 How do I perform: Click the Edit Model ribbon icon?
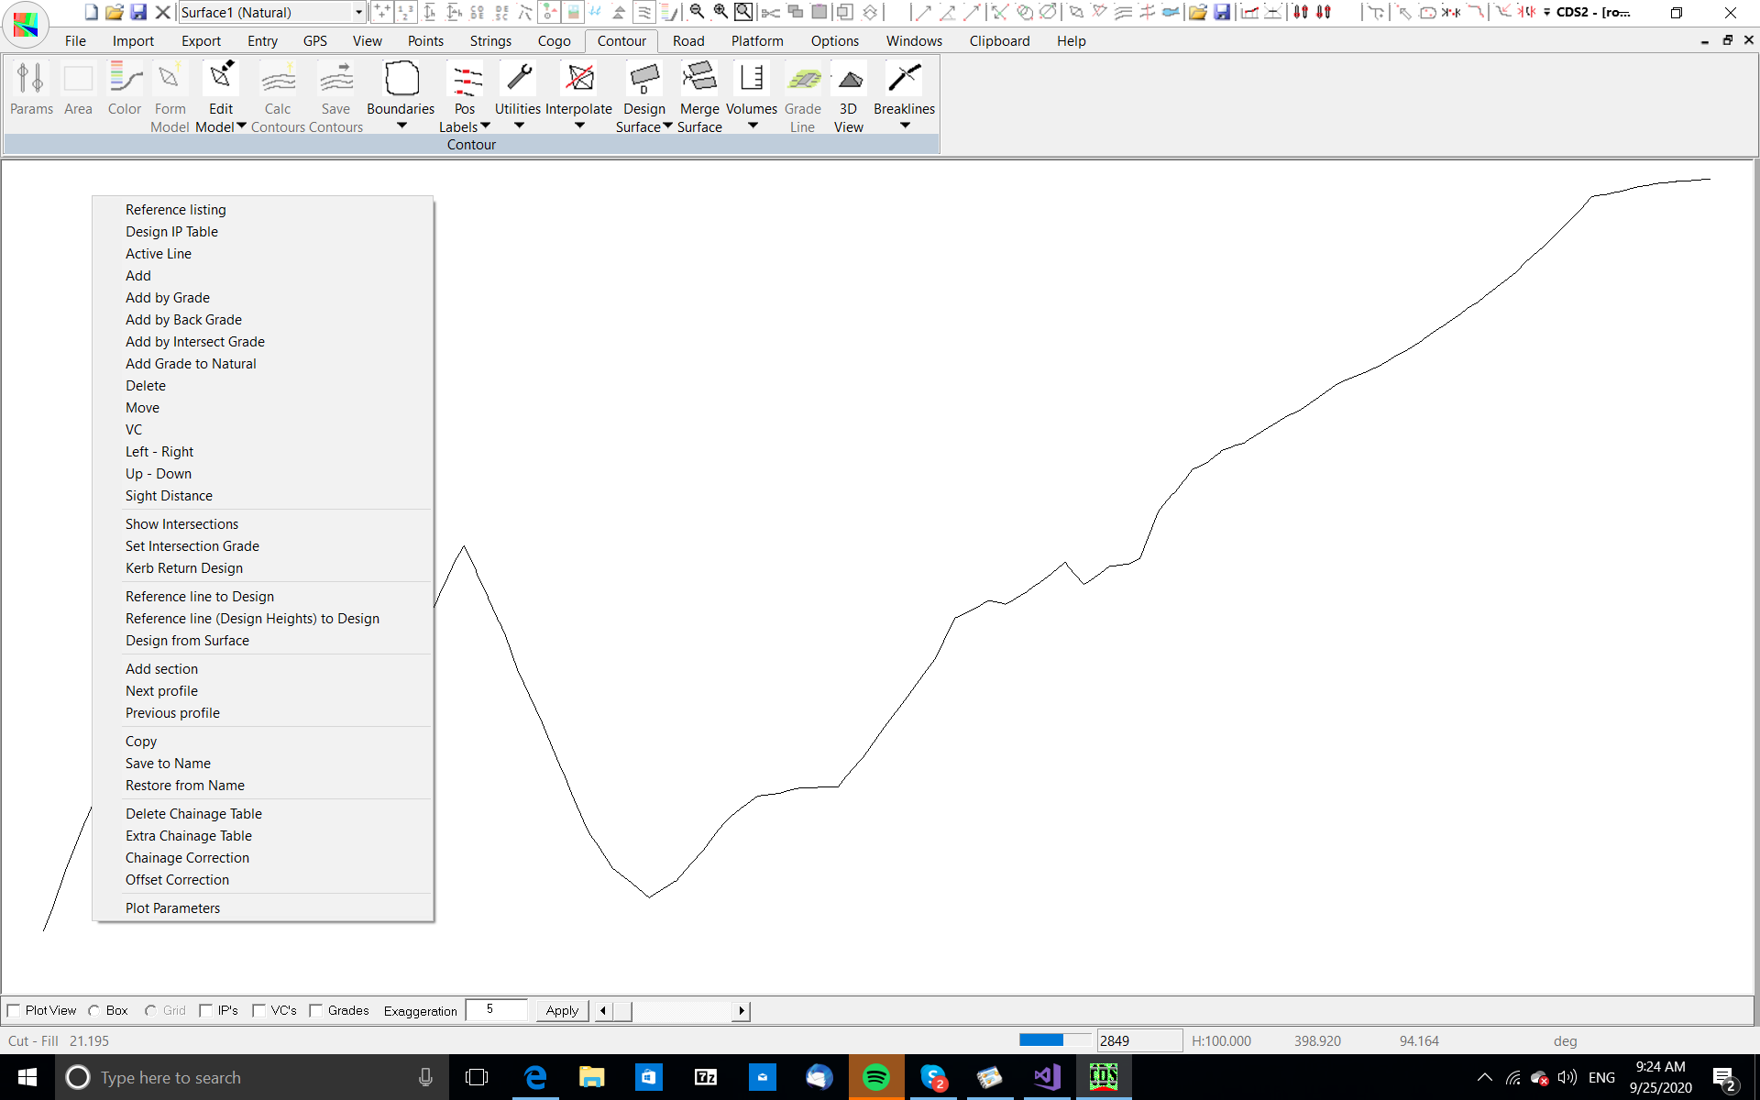(x=221, y=80)
